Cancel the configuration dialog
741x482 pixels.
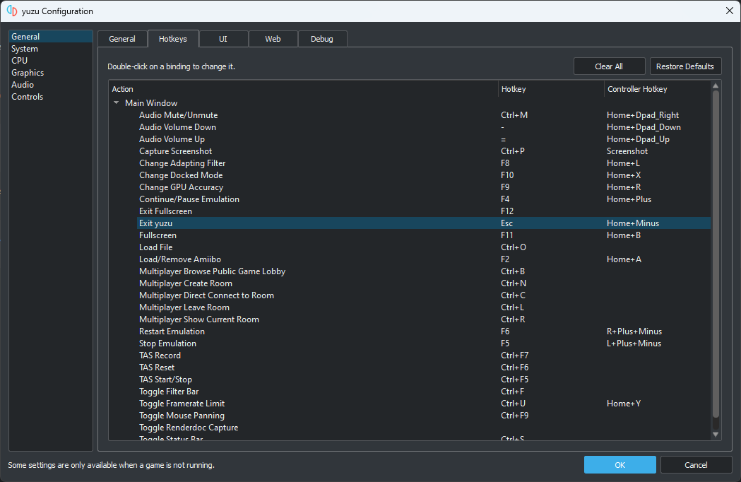(696, 465)
